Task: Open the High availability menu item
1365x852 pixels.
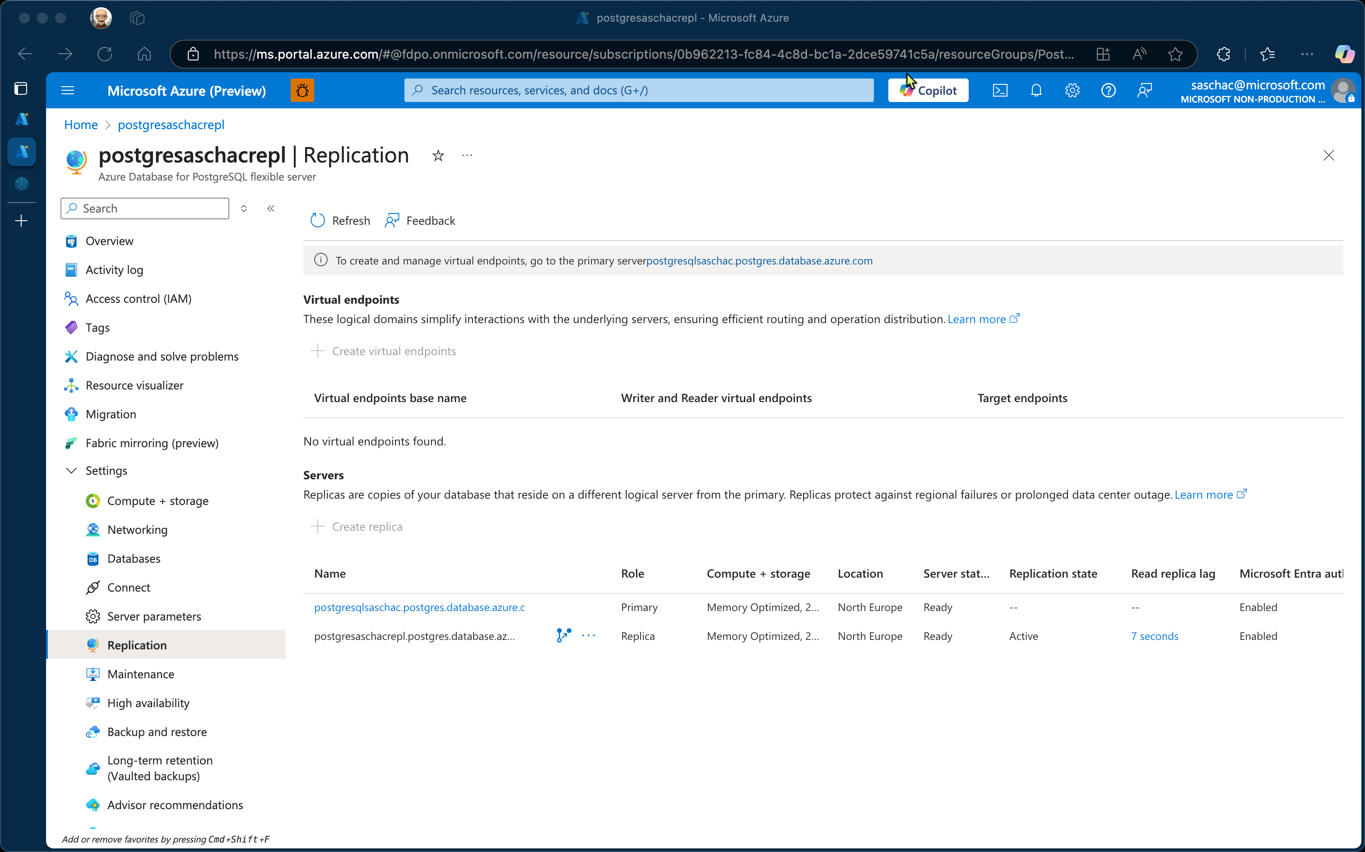Action: click(x=148, y=703)
